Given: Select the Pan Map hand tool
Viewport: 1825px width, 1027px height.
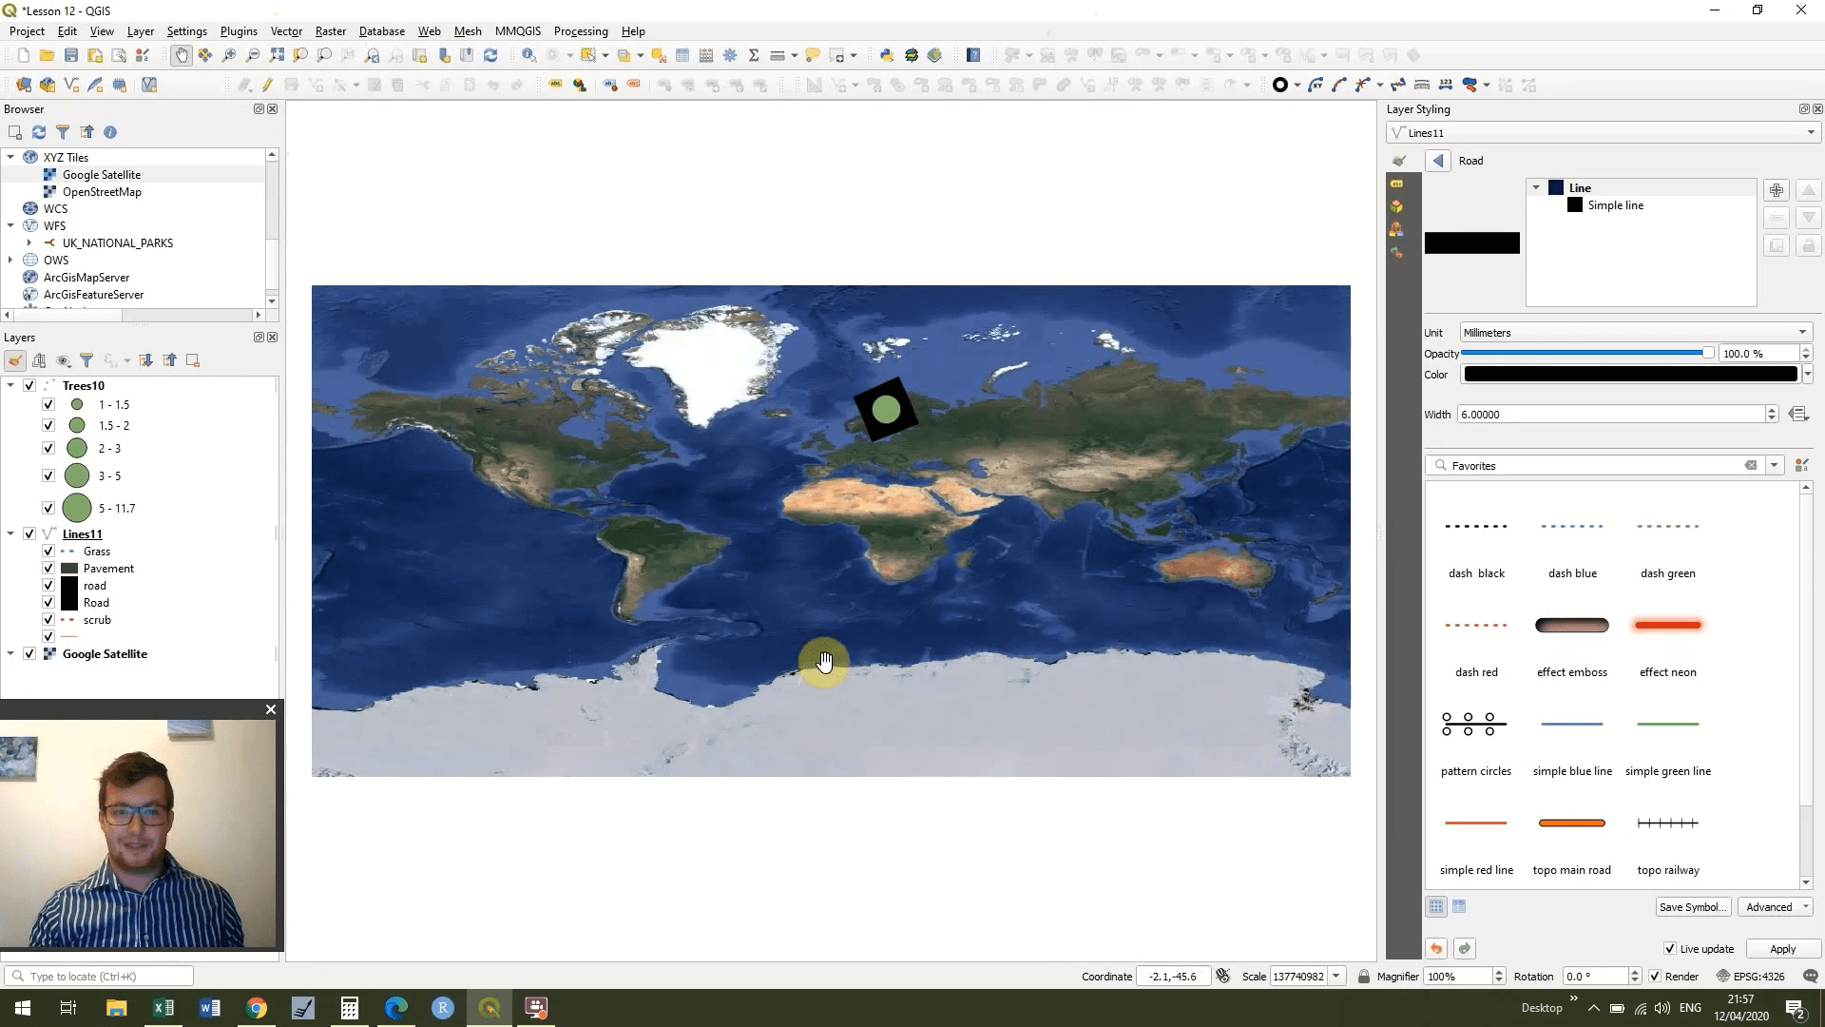Looking at the screenshot, I should pos(181,55).
